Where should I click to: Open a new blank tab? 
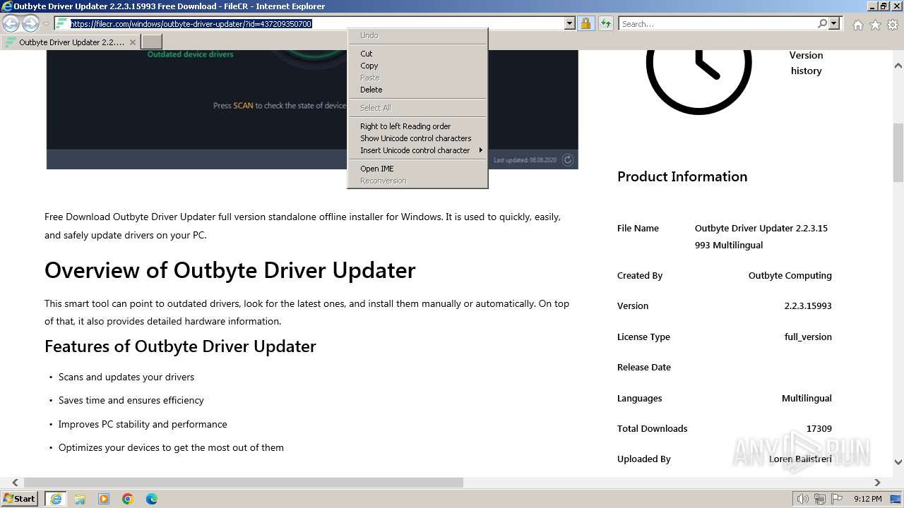(152, 42)
